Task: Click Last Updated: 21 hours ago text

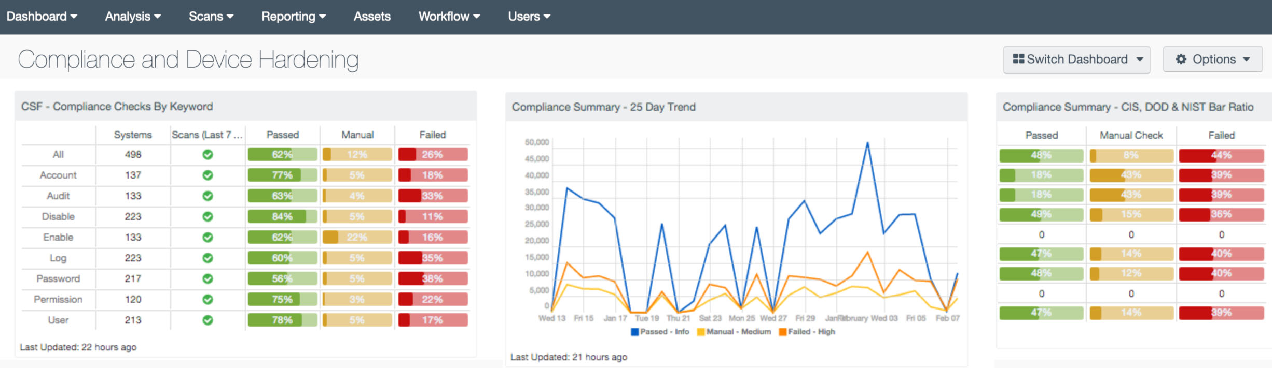Action: 569,357
